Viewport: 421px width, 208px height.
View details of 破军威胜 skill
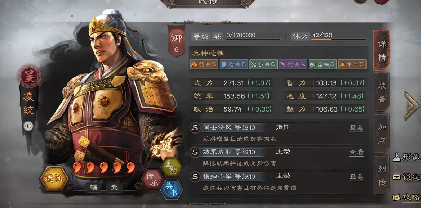click(356, 152)
